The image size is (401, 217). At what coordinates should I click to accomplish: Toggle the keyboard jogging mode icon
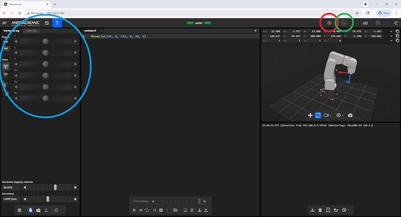pyautogui.click(x=38, y=210)
